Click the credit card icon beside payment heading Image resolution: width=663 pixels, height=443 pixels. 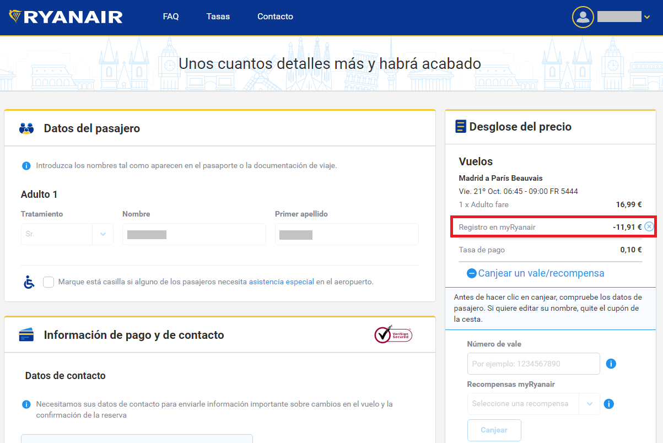point(26,335)
